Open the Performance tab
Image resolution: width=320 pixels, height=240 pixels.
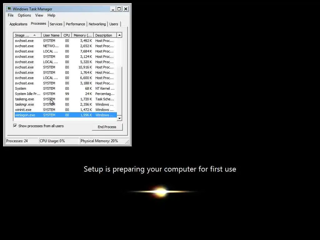tap(75, 24)
